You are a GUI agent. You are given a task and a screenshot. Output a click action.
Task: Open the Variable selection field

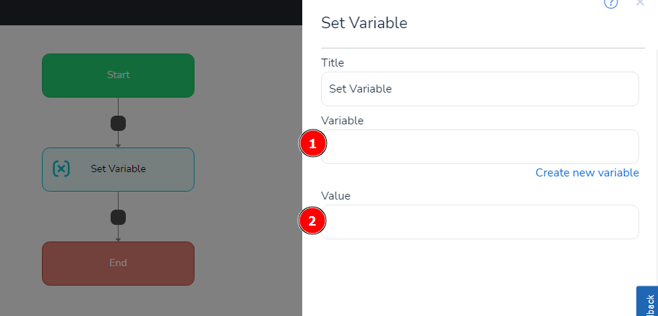pos(479,147)
